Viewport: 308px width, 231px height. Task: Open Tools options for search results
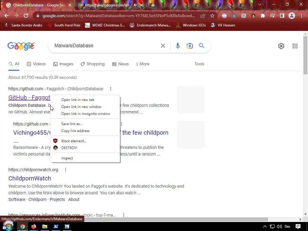tap(199, 64)
